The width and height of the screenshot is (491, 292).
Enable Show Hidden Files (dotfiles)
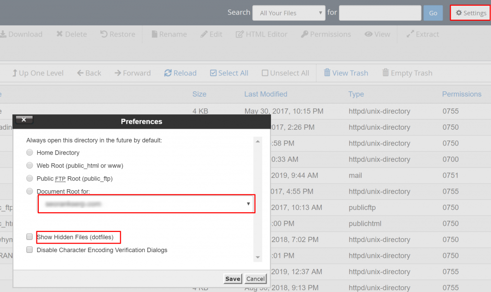click(x=29, y=236)
